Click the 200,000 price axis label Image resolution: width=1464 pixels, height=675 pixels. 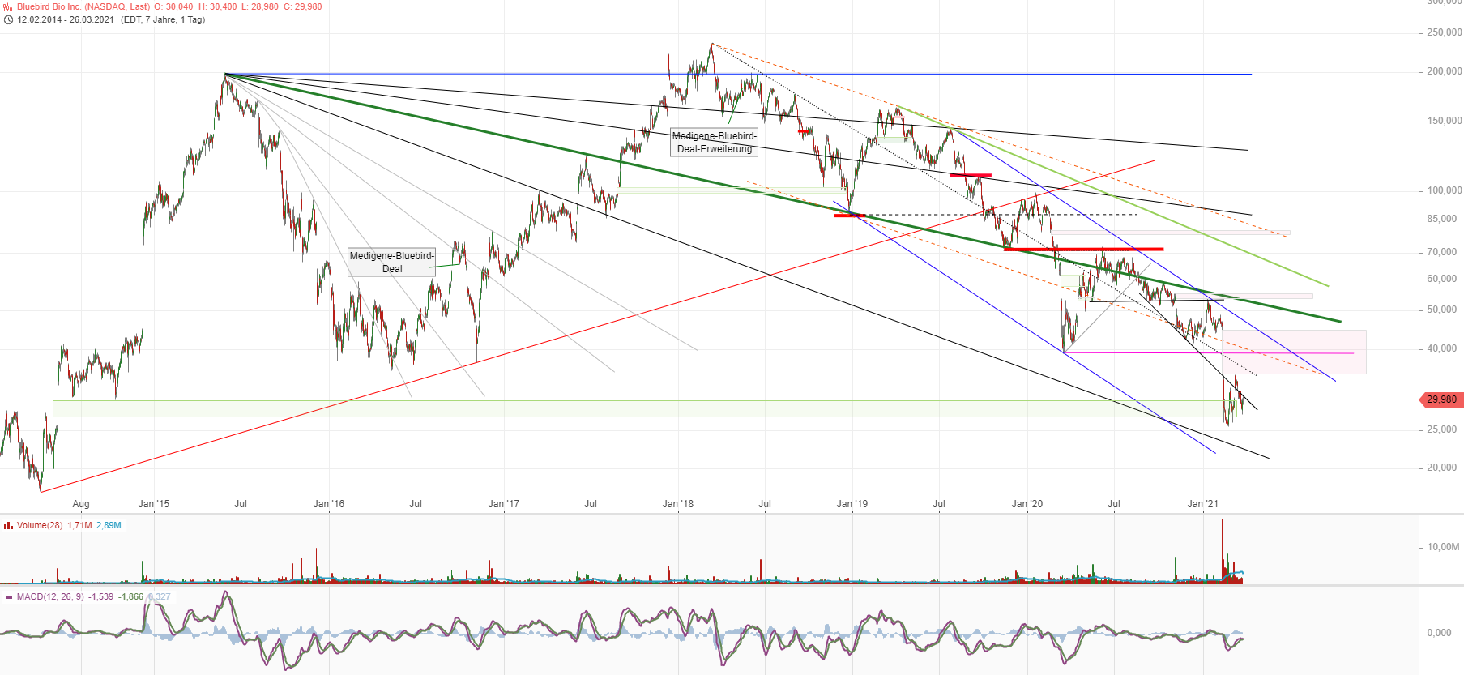click(x=1444, y=71)
